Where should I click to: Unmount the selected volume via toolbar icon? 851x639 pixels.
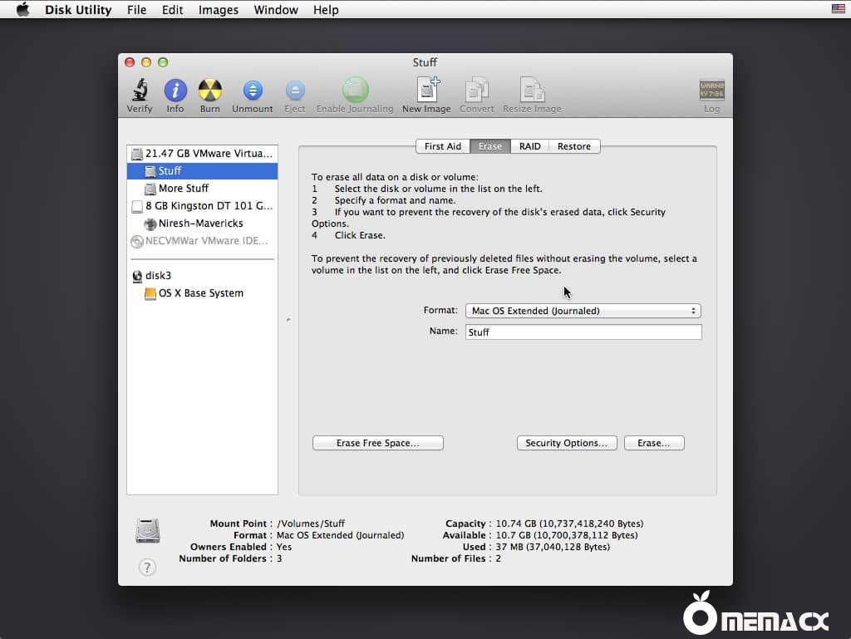[252, 90]
